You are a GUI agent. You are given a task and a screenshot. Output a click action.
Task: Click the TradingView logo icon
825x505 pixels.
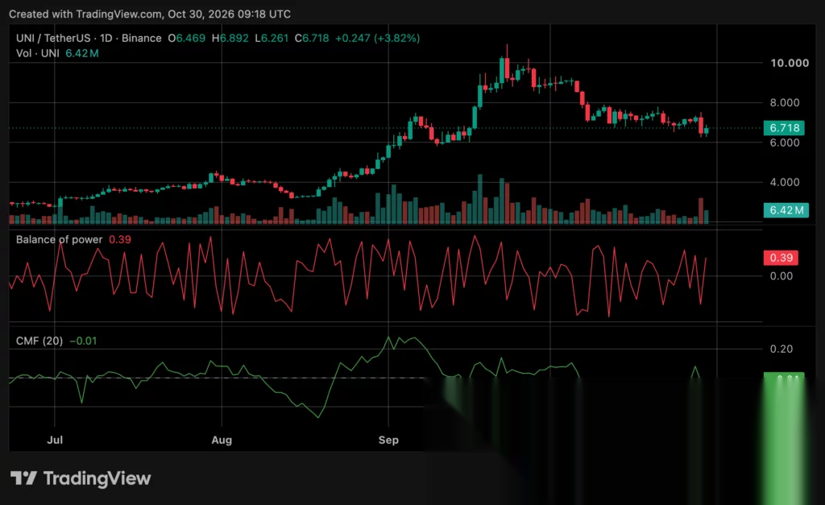23,478
